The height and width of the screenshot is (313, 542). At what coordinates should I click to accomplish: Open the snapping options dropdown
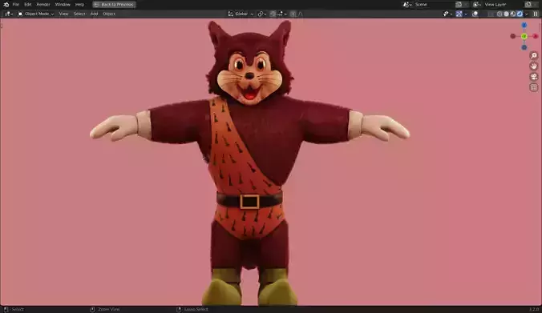[282, 14]
